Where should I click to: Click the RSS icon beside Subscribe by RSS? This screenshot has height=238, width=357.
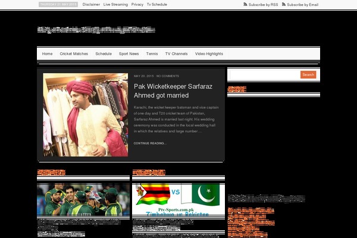click(245, 4)
